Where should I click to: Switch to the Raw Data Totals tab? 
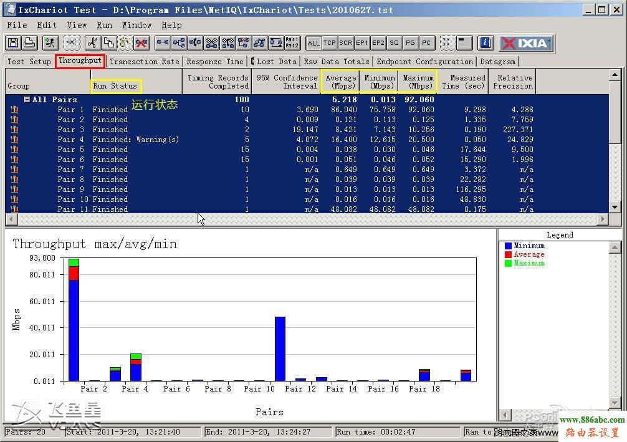pos(337,62)
